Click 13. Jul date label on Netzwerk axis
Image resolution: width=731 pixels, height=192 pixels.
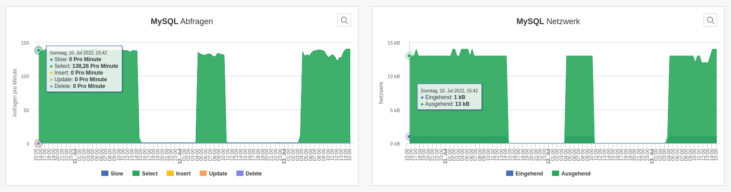652,156
